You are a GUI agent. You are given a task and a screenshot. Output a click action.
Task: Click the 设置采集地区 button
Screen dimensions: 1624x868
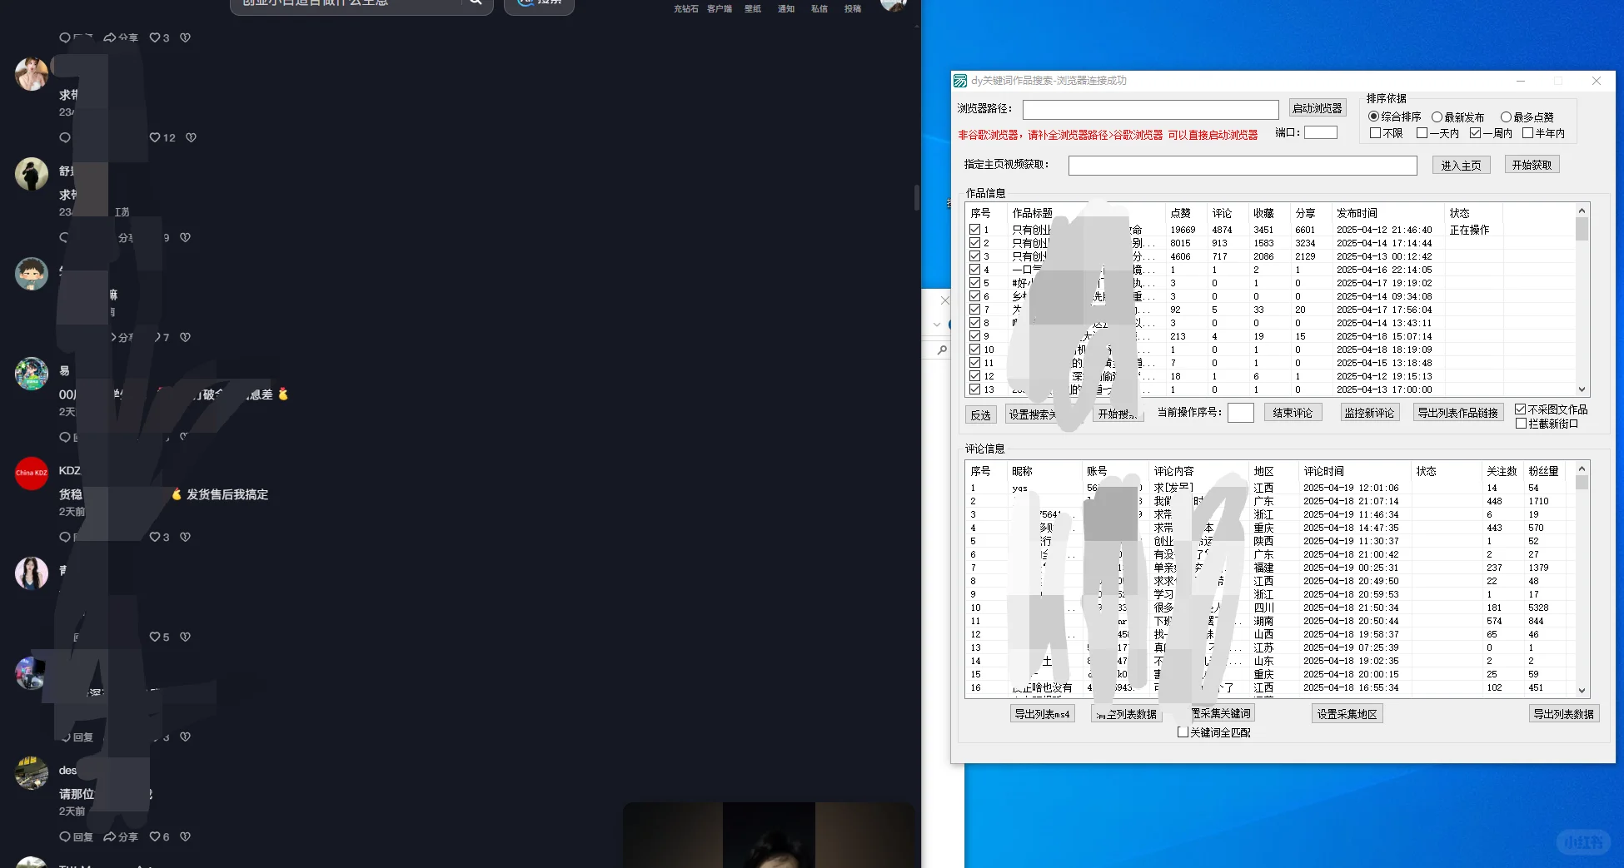(1347, 714)
